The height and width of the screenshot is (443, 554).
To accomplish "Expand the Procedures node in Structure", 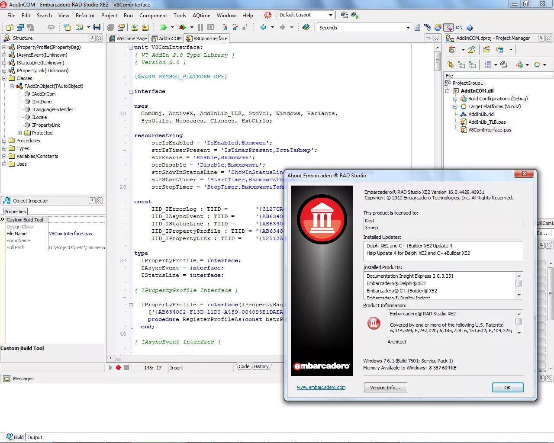I will click(4, 141).
